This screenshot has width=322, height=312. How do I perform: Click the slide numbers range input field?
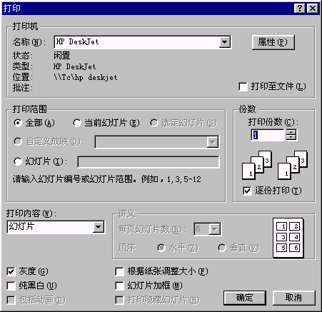point(149,162)
